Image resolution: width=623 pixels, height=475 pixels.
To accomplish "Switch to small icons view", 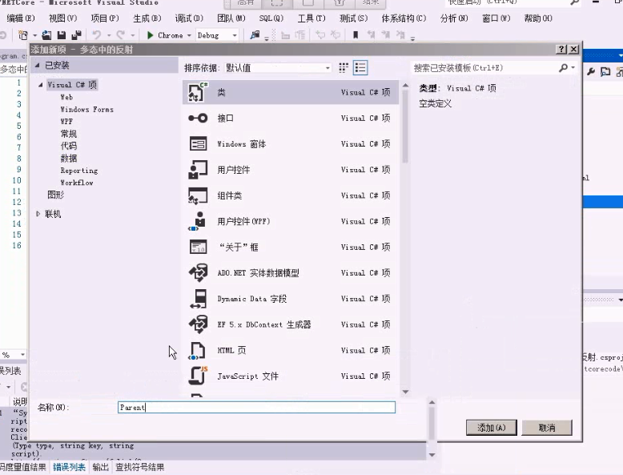I will click(x=344, y=67).
